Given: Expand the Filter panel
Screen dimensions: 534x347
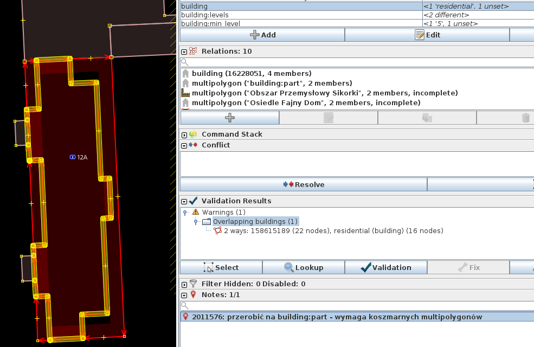Looking at the screenshot, I should click(184, 284).
